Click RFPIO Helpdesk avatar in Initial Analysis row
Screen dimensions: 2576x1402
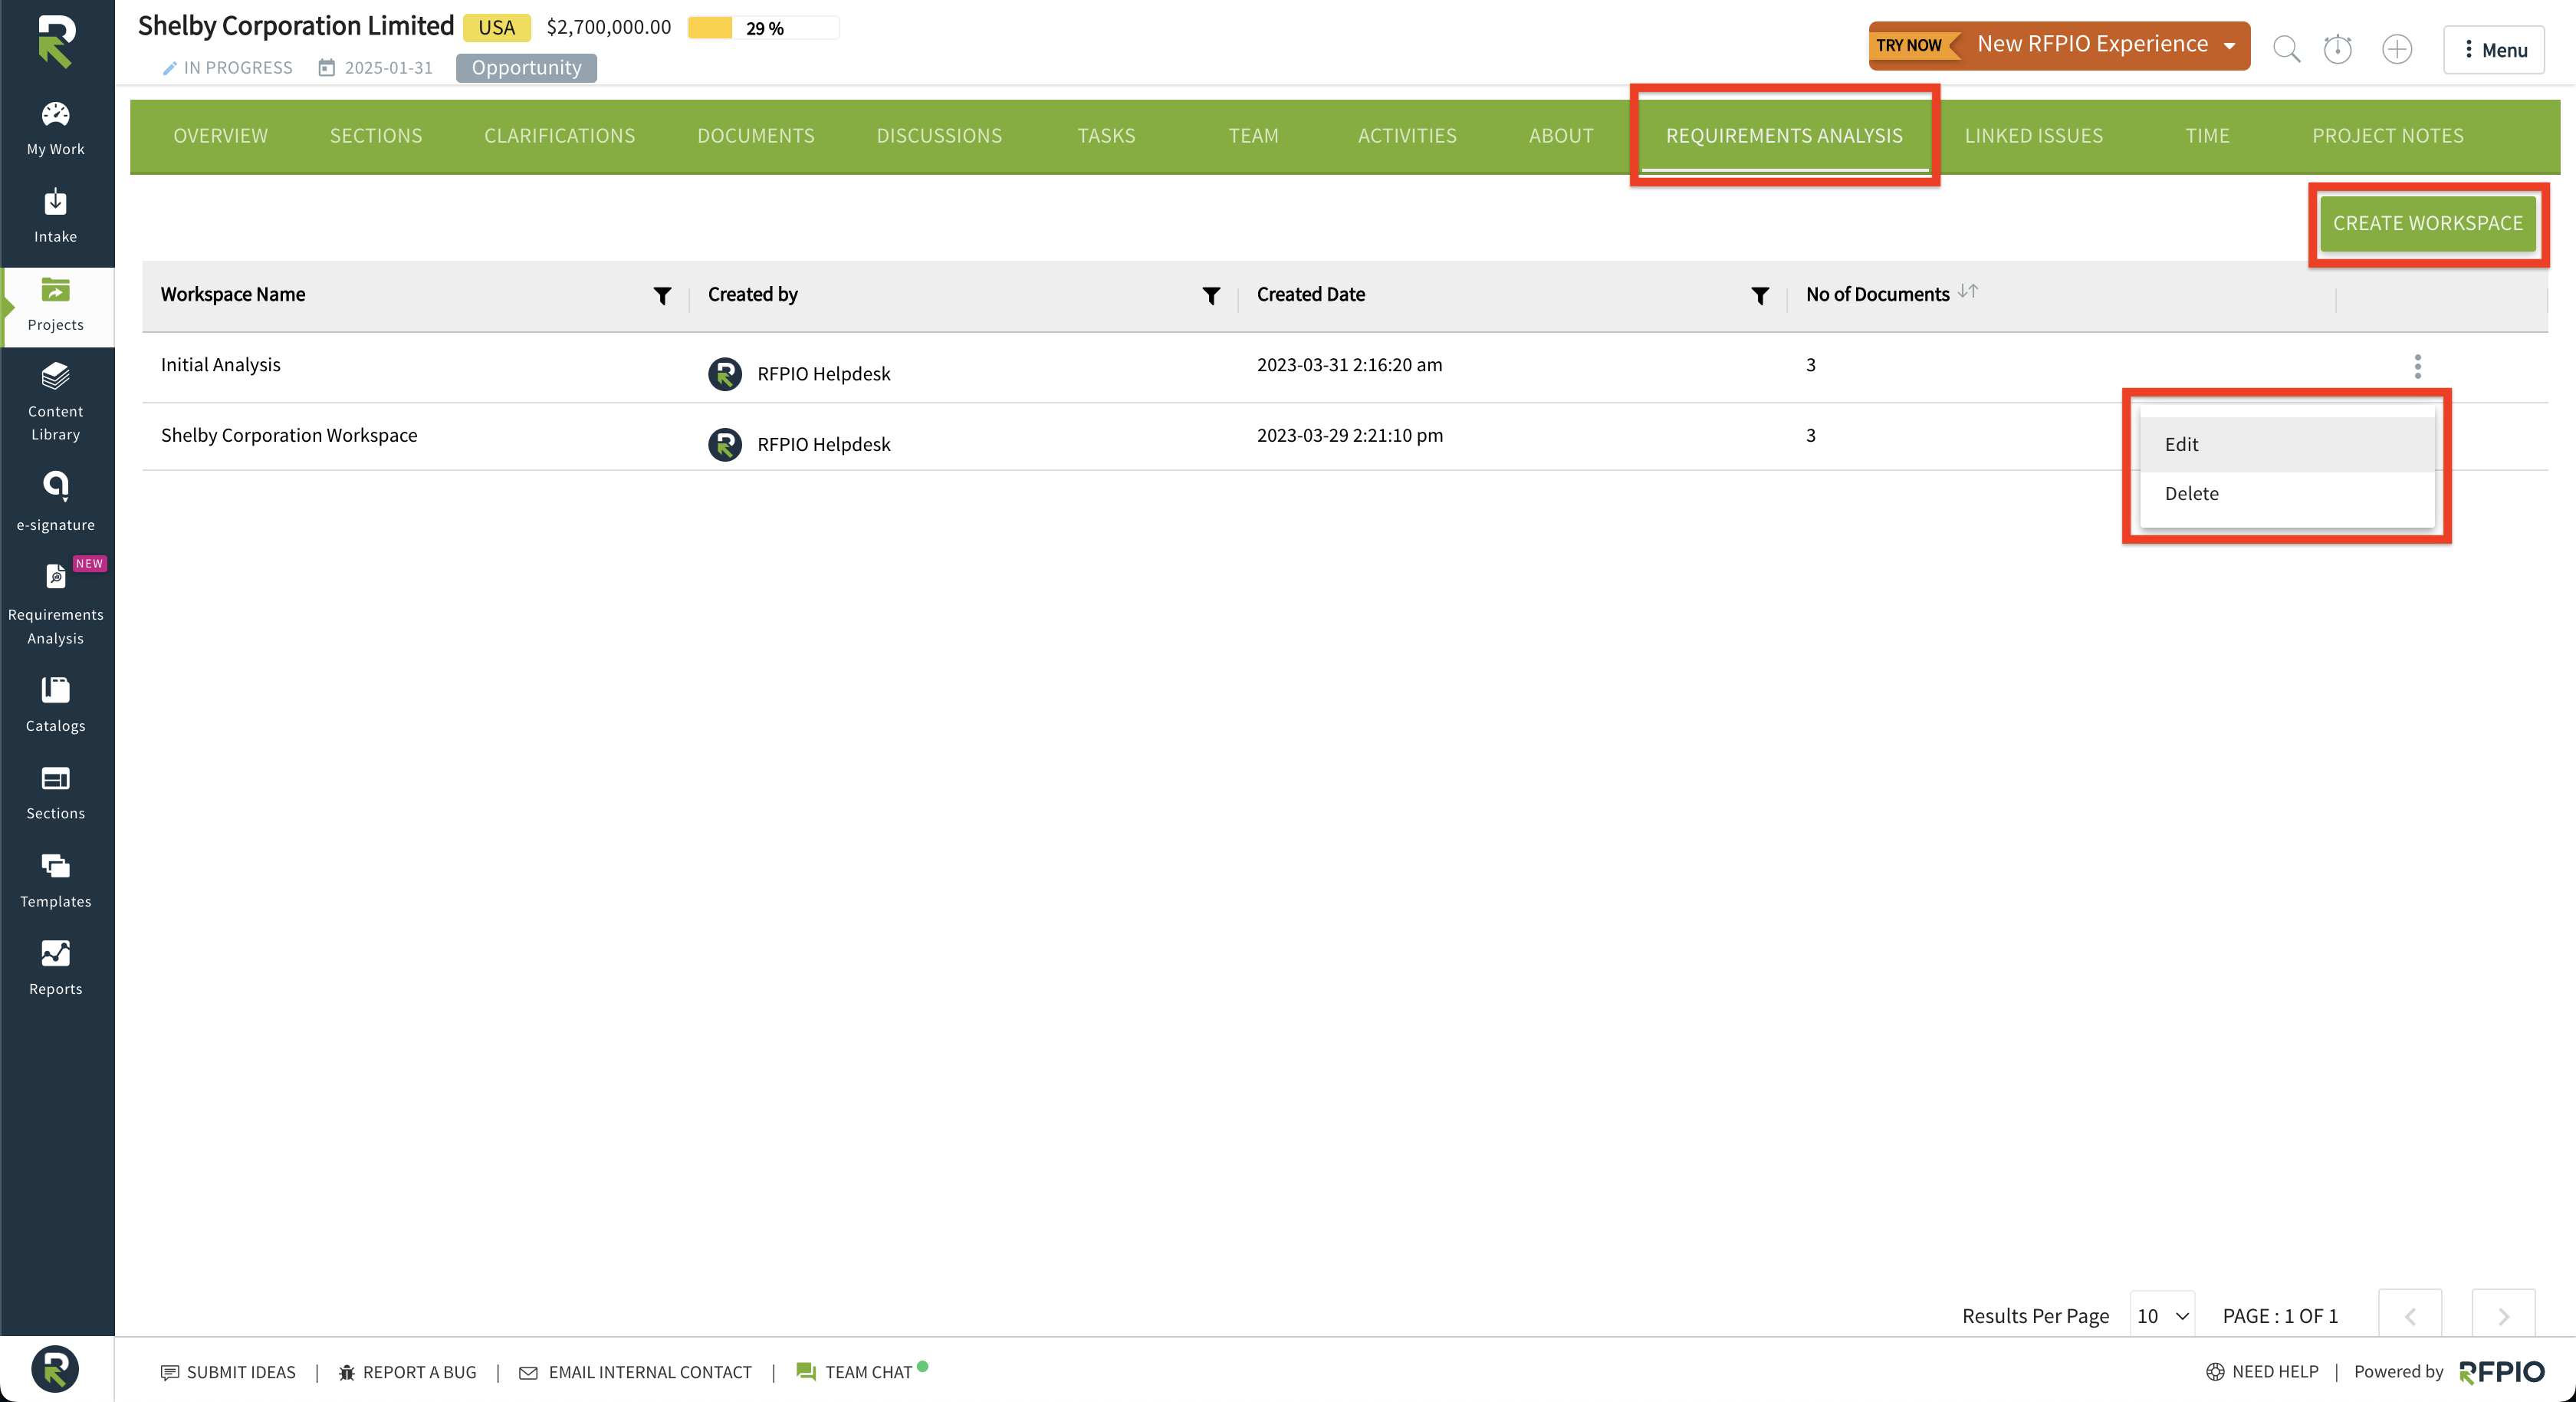(725, 374)
